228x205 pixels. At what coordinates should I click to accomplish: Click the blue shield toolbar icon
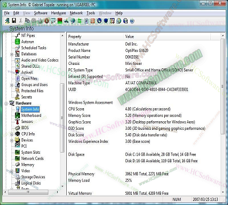click(x=106, y=20)
